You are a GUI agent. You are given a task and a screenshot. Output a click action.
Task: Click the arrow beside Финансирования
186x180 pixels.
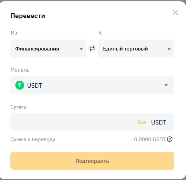pos(81,49)
